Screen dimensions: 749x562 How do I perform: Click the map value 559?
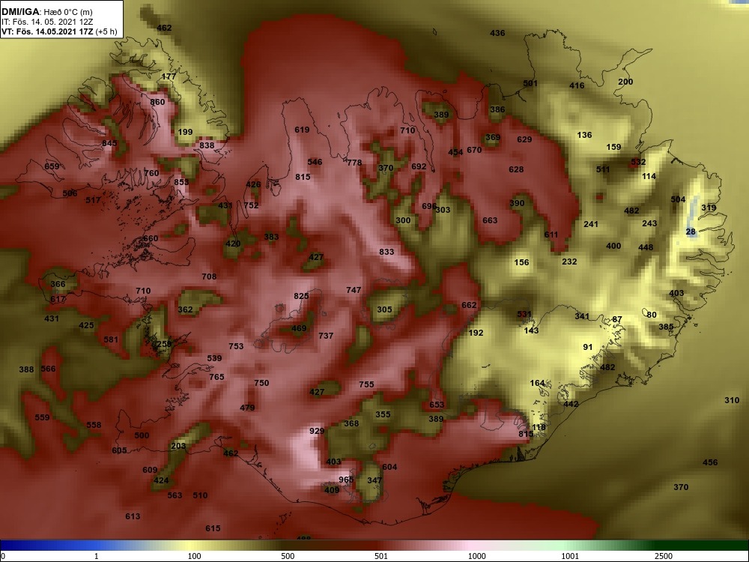pos(42,417)
